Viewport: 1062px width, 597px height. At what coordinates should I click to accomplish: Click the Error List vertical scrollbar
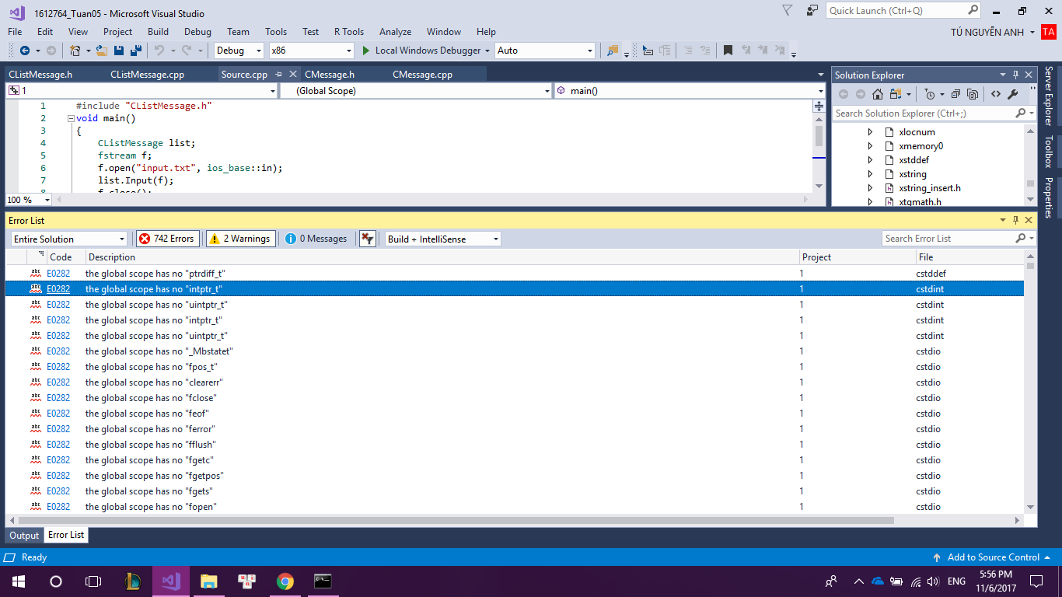[1030, 382]
